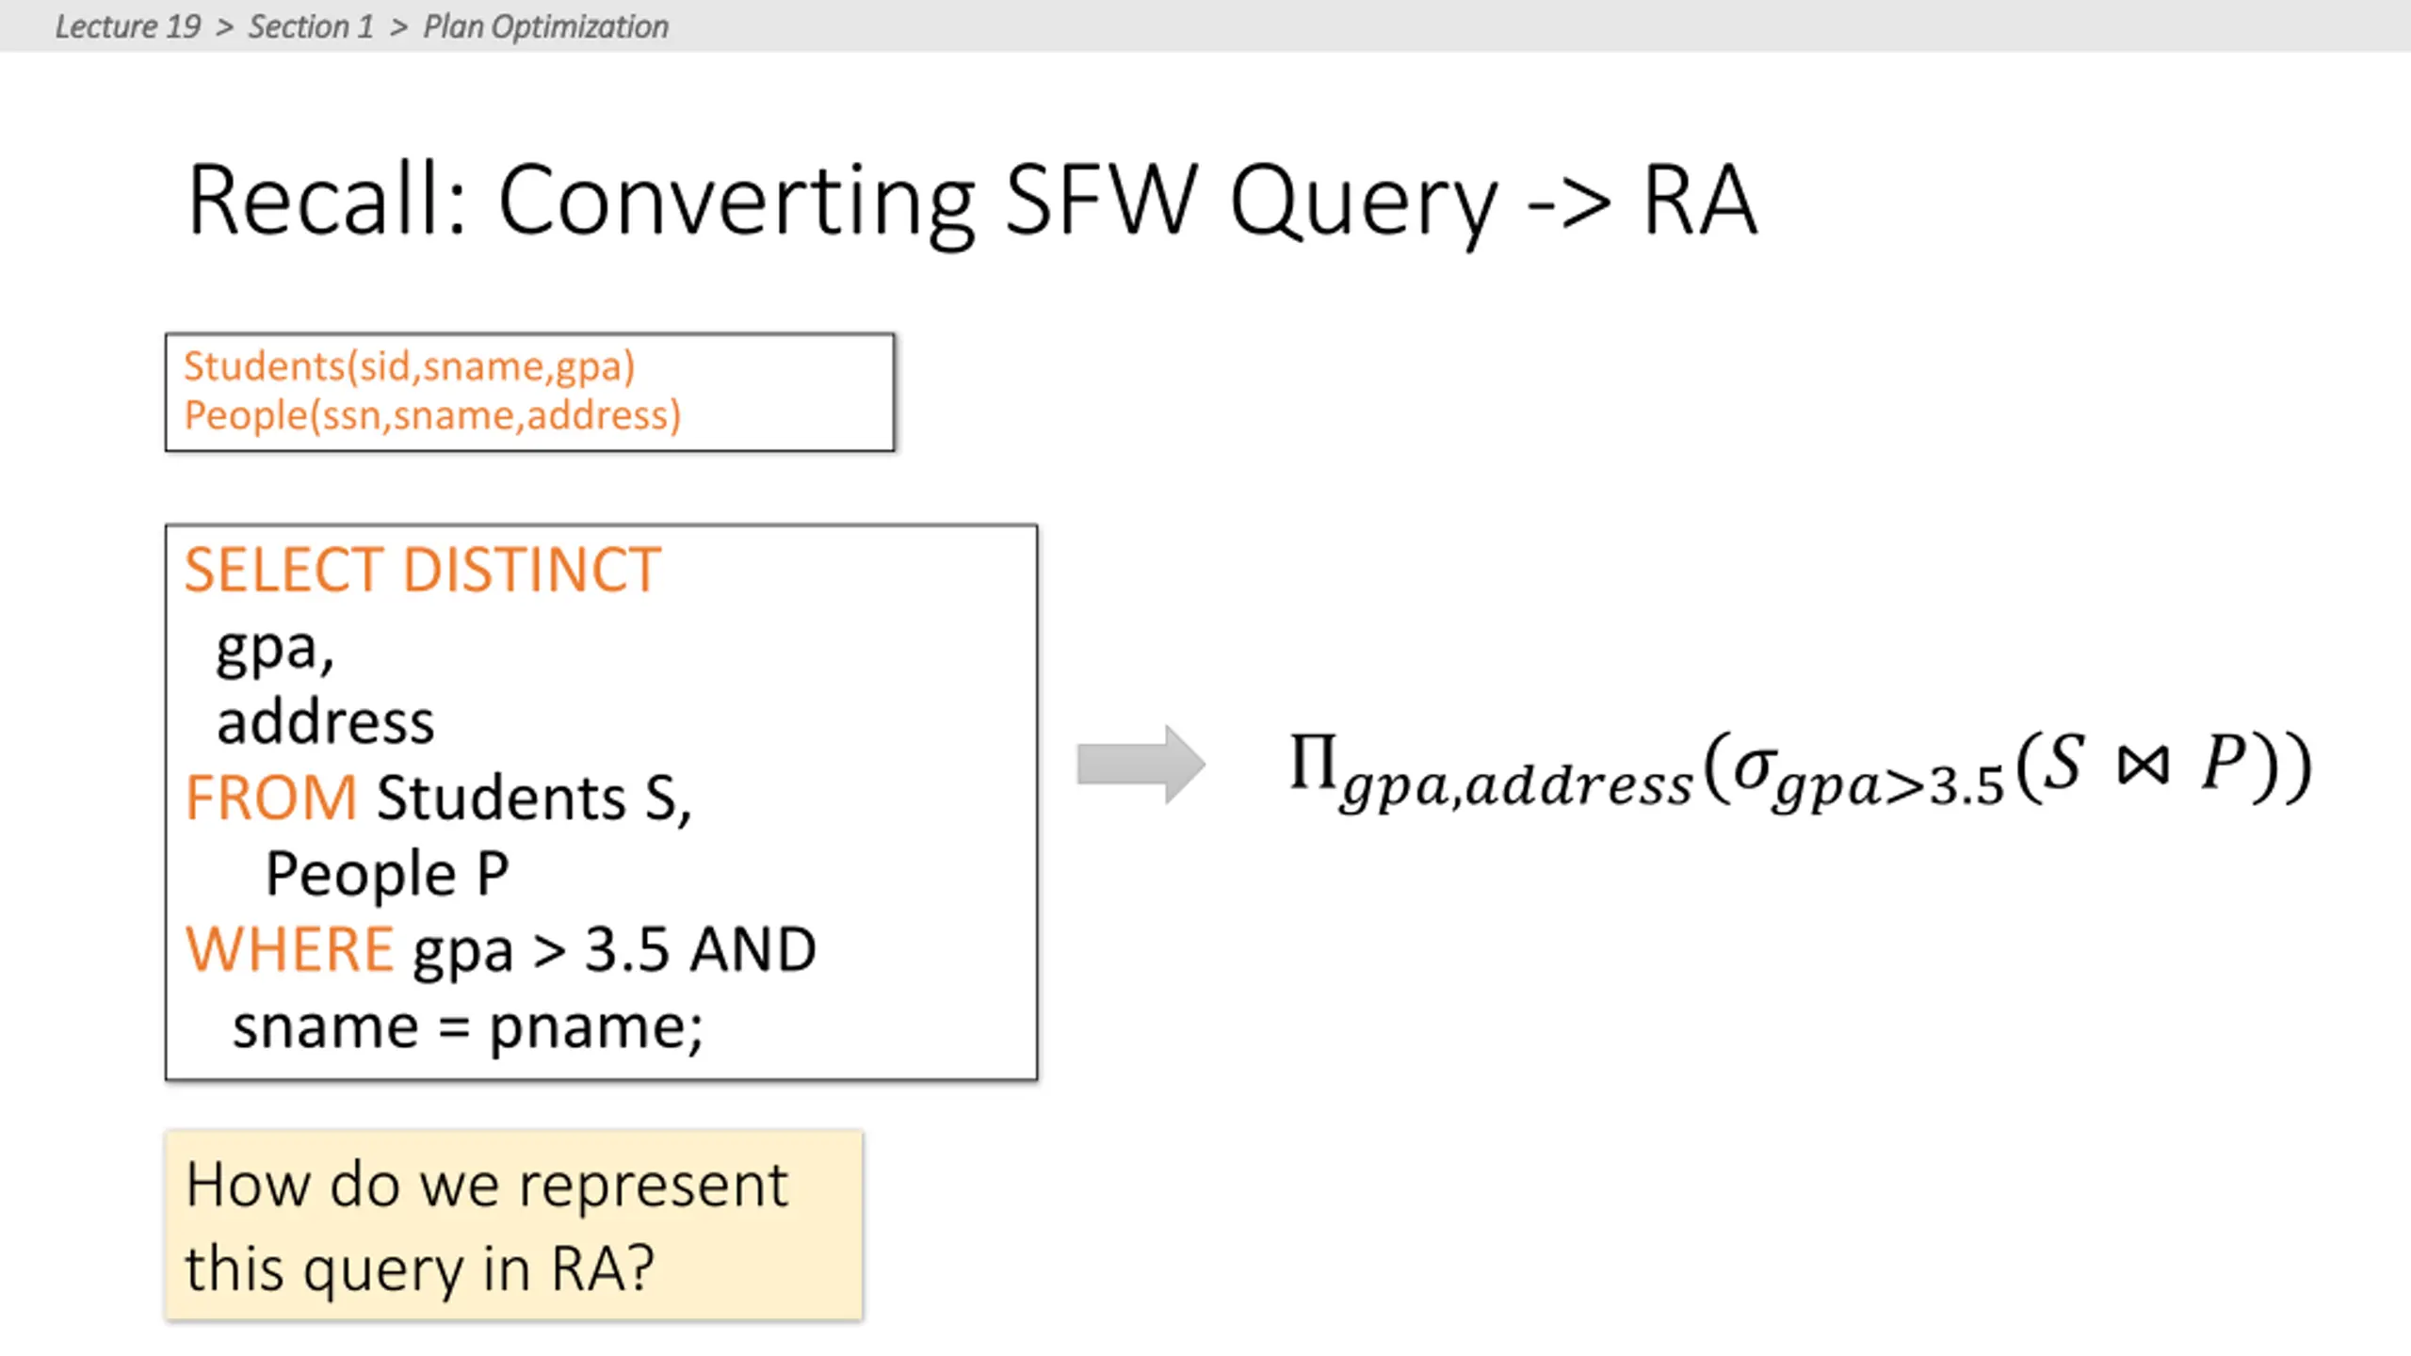The height and width of the screenshot is (1356, 2411).
Task: Click the 'Section 1' breadcrumb text
Action: [311, 26]
